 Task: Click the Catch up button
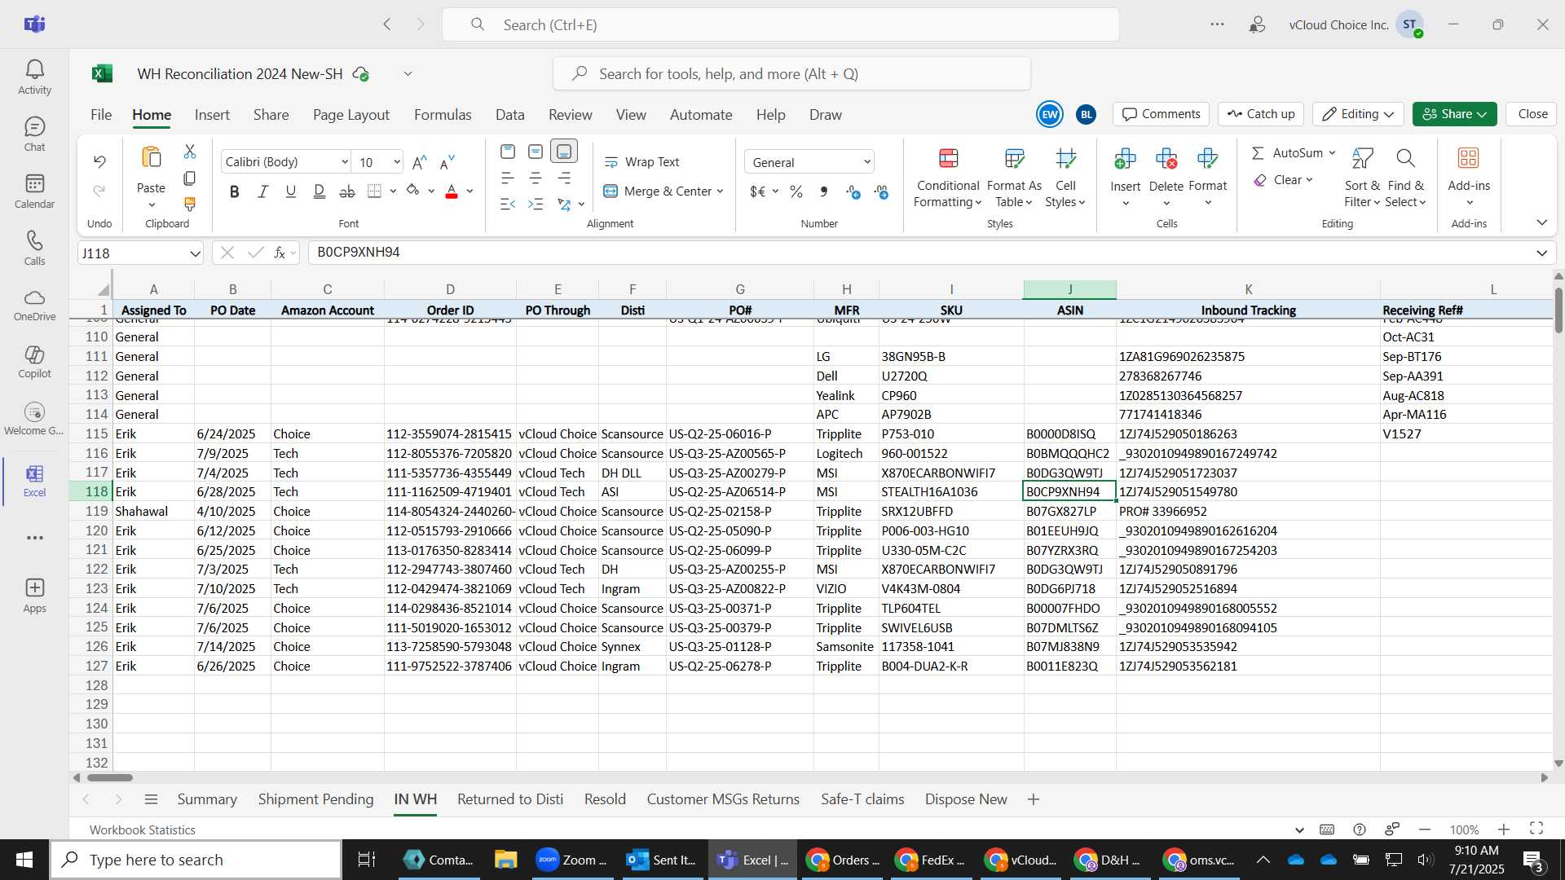pos(1261,114)
